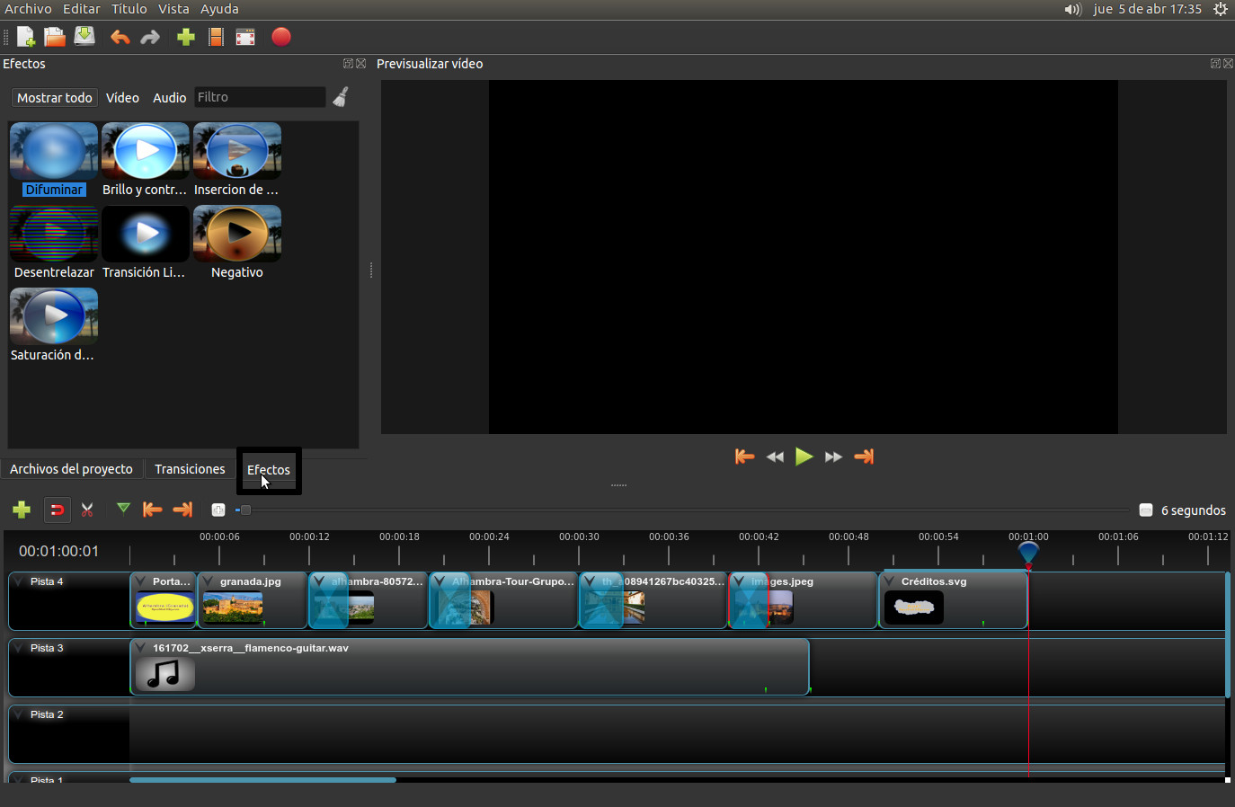Image resolution: width=1235 pixels, height=807 pixels.
Task: Jump to start in preview controls
Action: [x=744, y=457]
